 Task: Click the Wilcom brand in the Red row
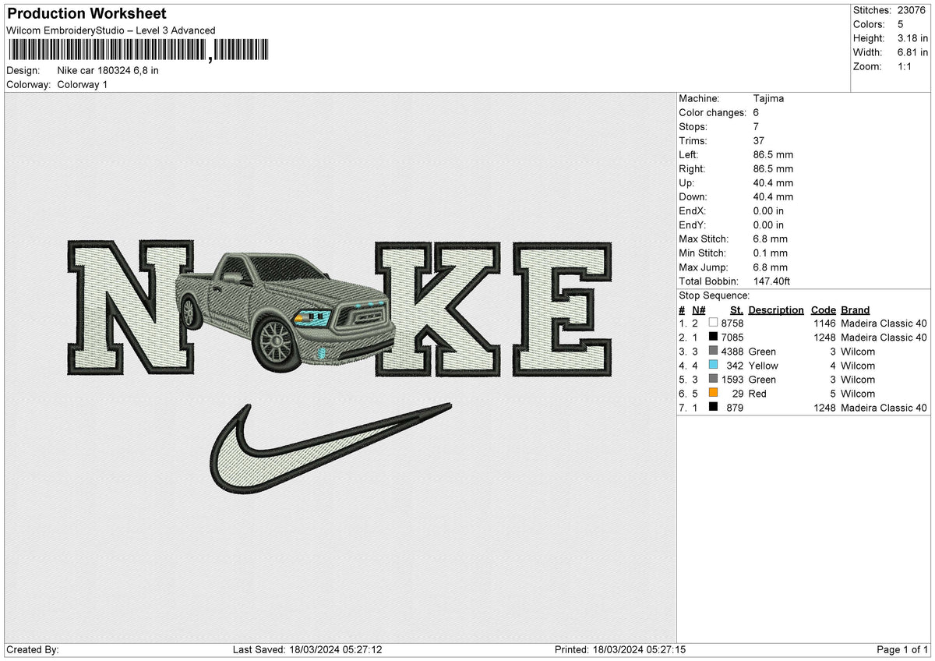858,394
